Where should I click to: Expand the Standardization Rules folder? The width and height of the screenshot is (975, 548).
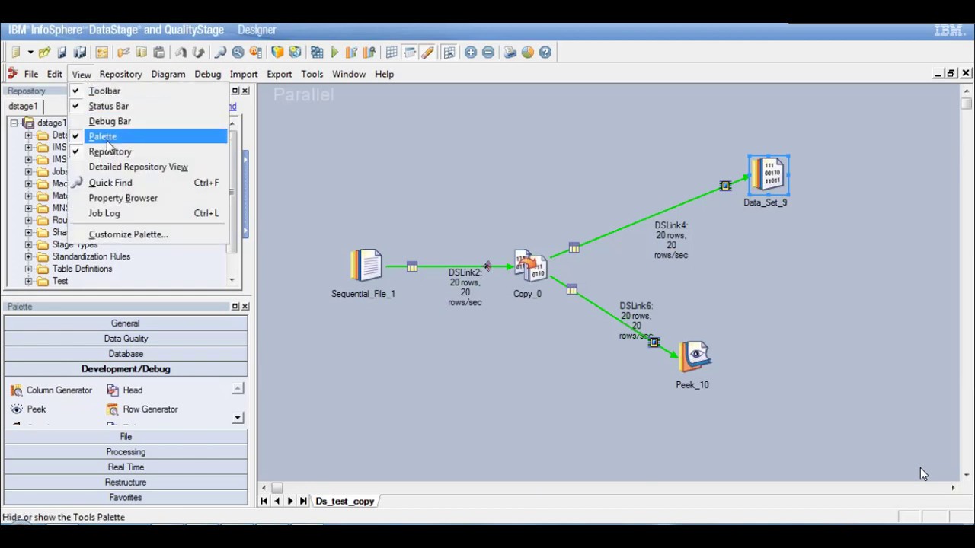click(29, 256)
